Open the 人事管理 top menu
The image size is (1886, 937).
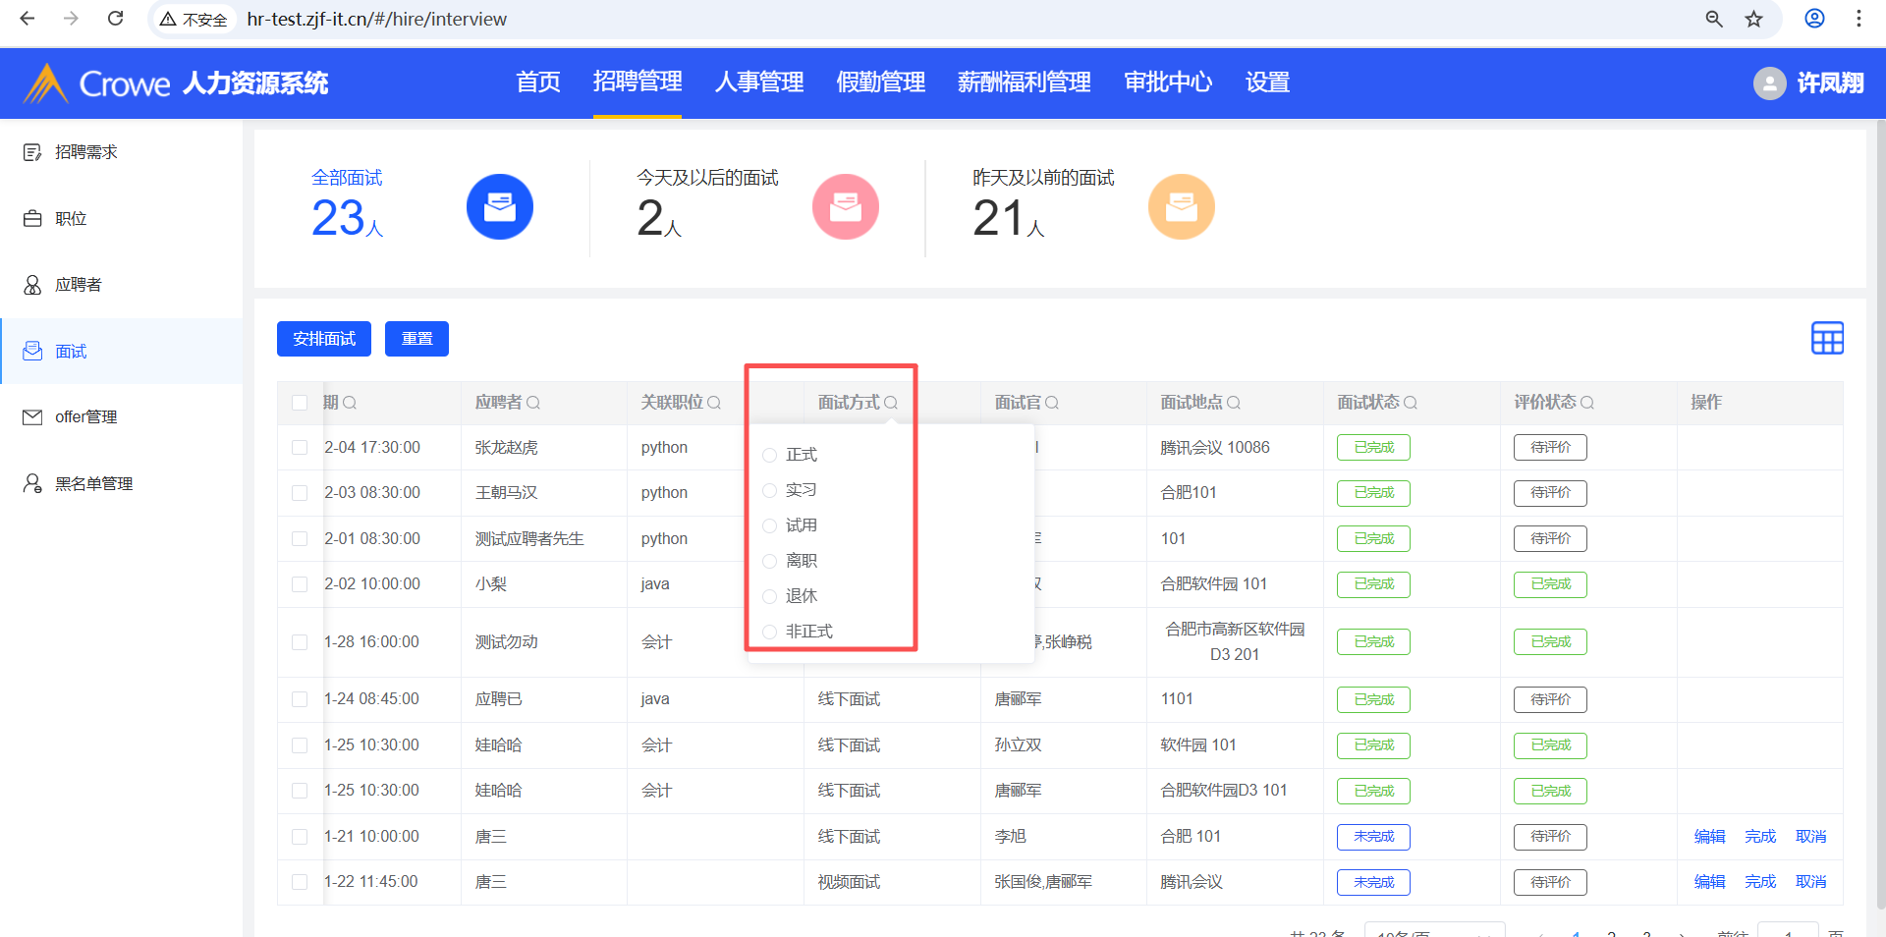pos(758,83)
